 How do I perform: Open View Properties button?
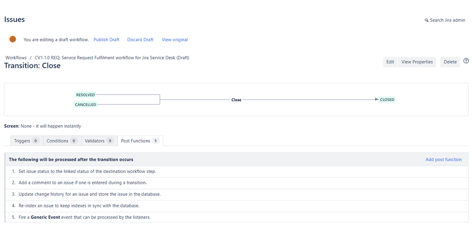(417, 62)
